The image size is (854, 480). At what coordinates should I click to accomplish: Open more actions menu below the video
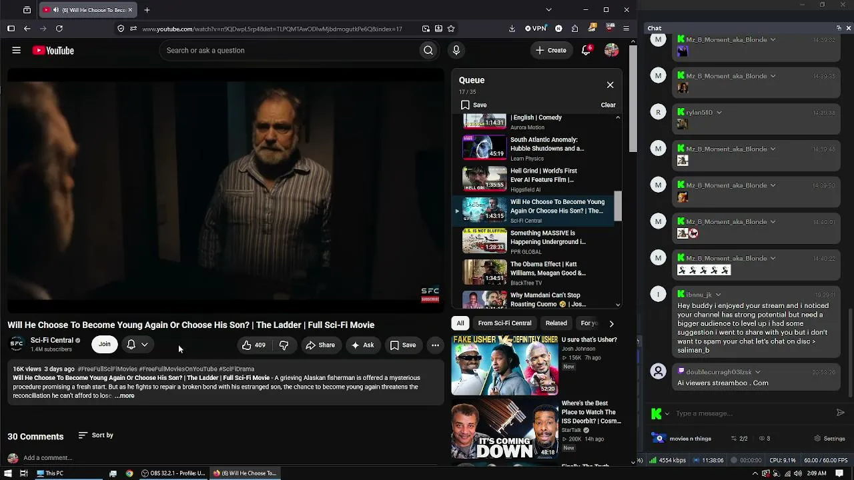[x=435, y=345]
